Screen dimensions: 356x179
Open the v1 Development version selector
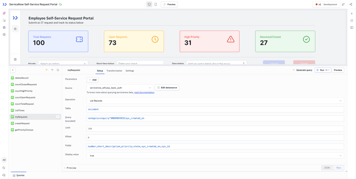coord(326,4)
